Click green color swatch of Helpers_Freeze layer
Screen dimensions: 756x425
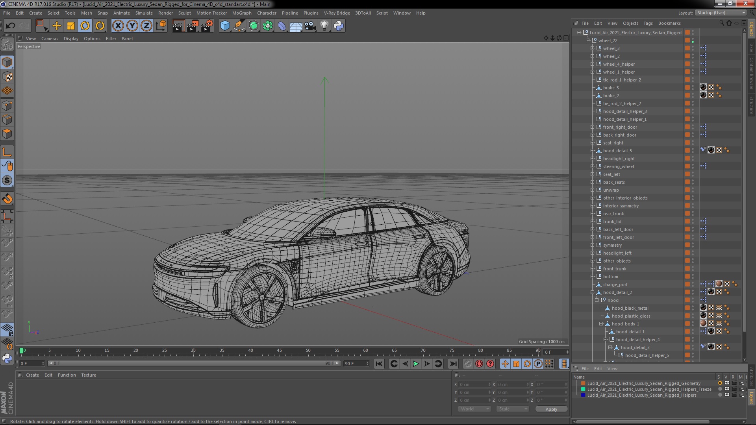(583, 389)
